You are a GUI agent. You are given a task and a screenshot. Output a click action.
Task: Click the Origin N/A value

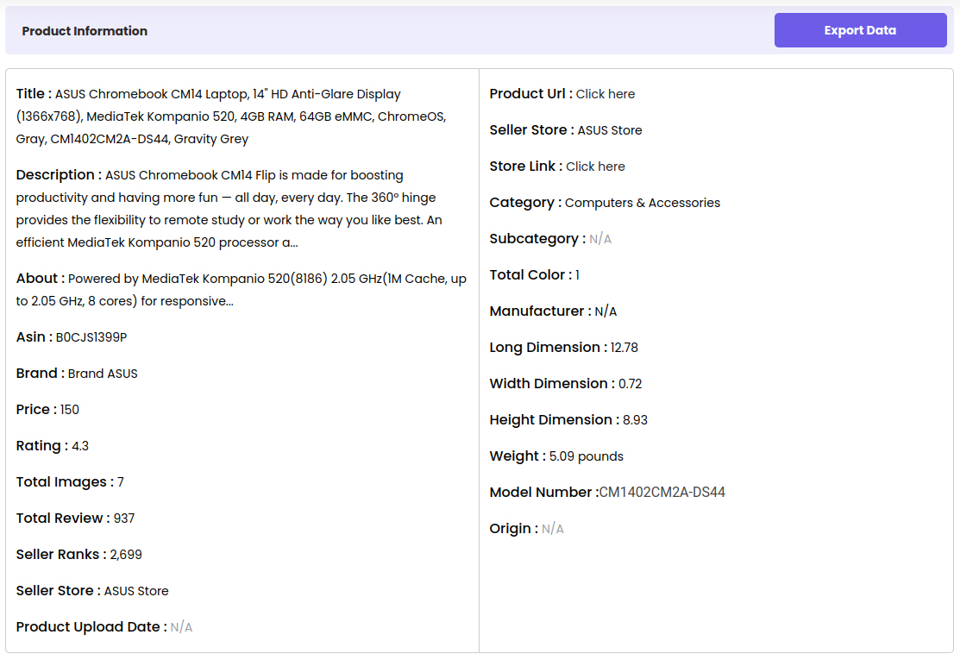click(x=552, y=528)
